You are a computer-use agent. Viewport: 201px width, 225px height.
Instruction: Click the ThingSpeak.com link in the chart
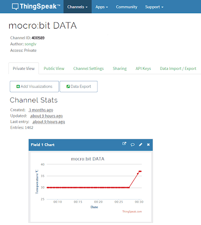coord(132,211)
